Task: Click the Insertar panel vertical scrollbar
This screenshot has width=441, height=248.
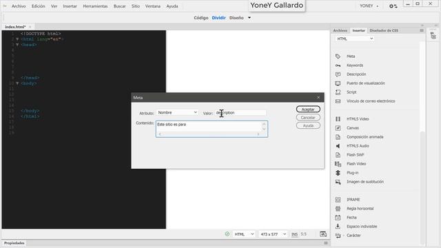Action: [x=422, y=187]
